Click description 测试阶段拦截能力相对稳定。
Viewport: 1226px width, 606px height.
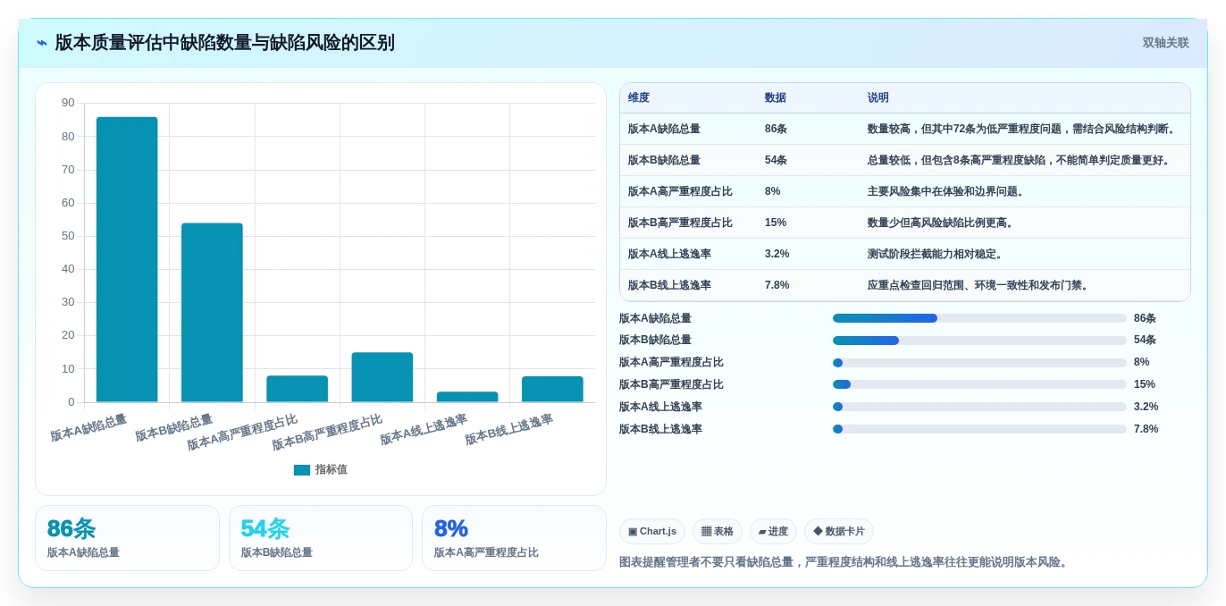pyautogui.click(x=936, y=254)
